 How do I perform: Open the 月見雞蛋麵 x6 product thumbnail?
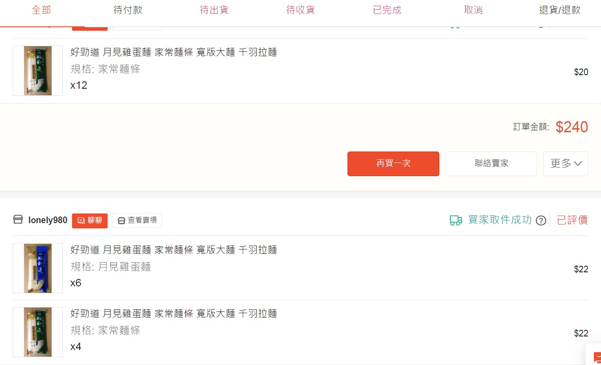click(38, 268)
